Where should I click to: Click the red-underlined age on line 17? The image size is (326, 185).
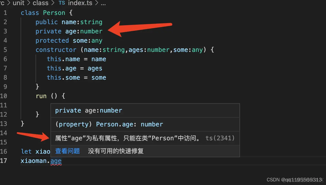[56, 161]
